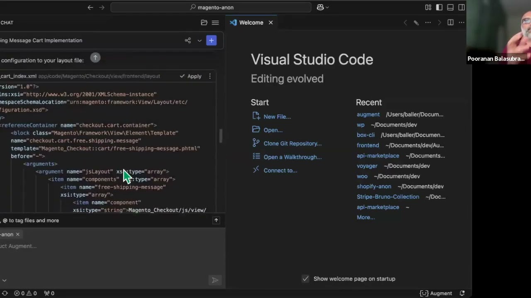Click Open a Walkthrough link
Viewport: 531px width, 298px height.
(x=292, y=157)
